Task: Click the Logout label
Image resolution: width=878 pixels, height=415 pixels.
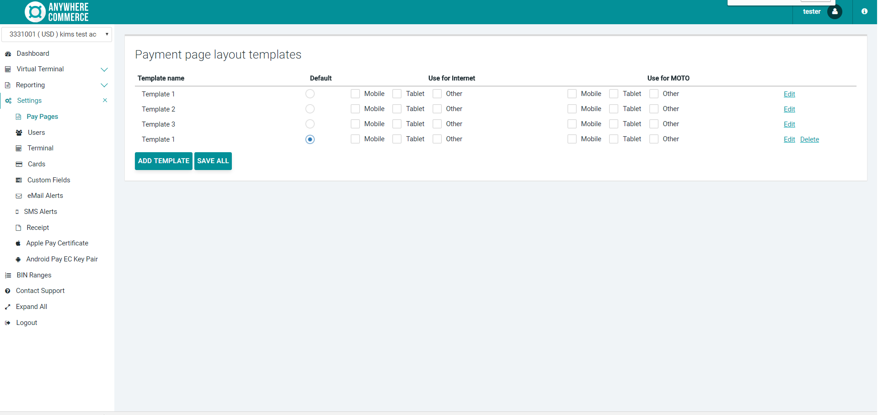Action: pyautogui.click(x=27, y=323)
